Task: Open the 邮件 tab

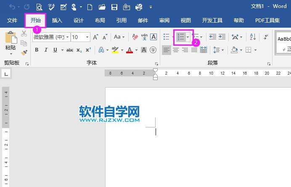Action: (143, 21)
